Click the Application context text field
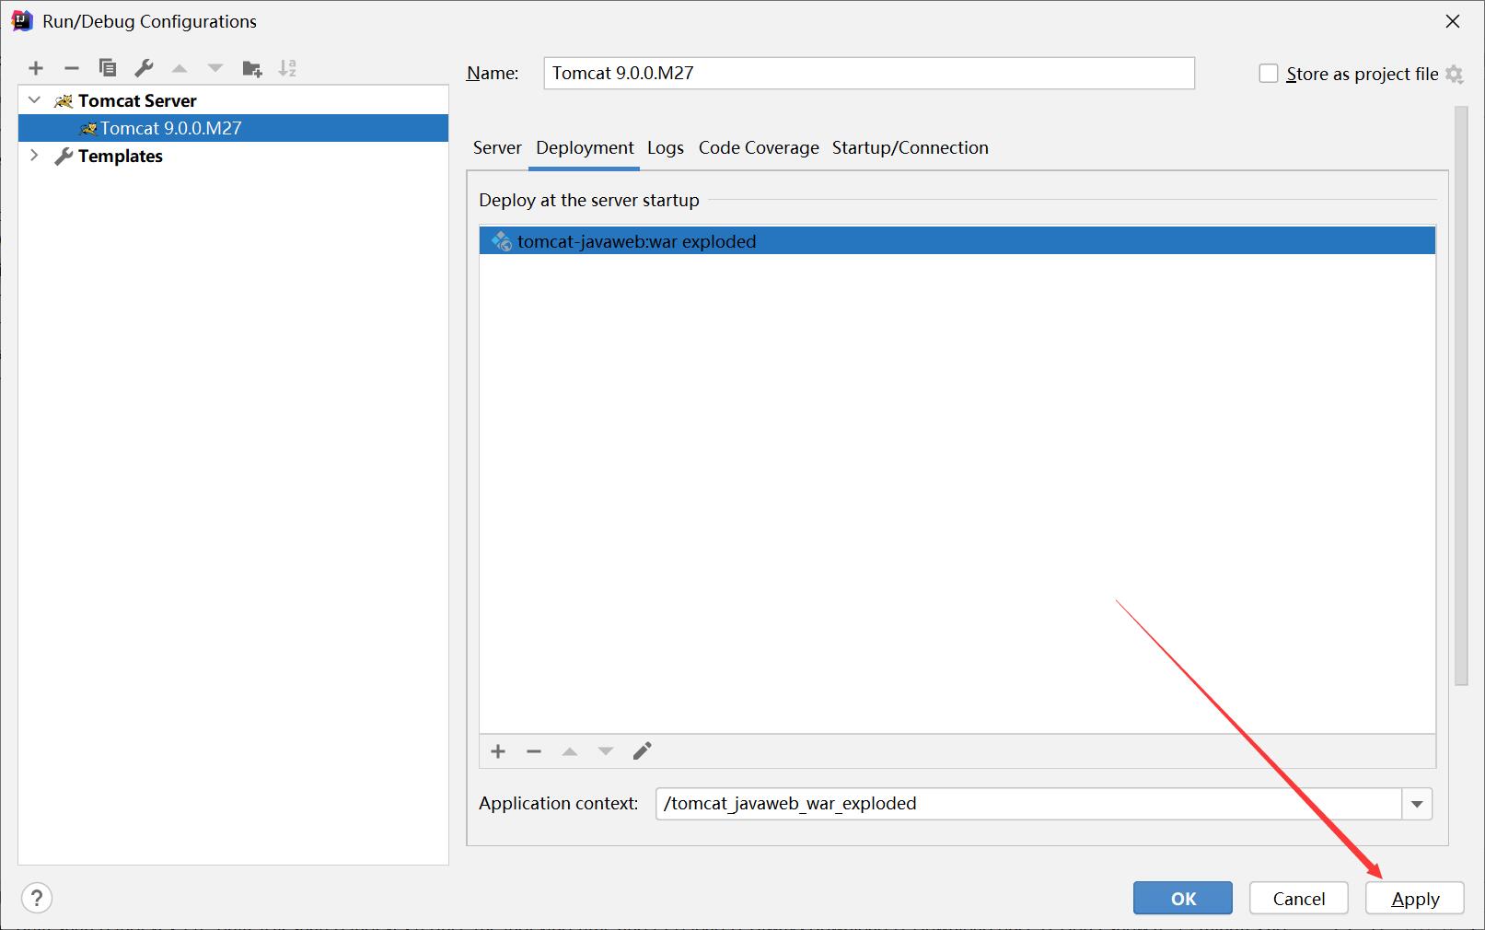Screen dimensions: 1485x930 [x=1029, y=804]
